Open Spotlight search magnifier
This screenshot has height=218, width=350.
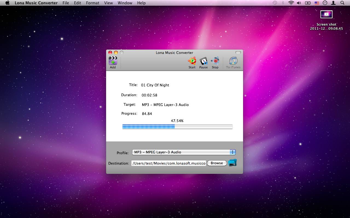point(342,3)
